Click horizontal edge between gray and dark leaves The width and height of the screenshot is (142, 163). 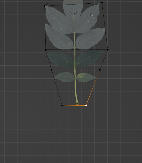pyautogui.click(x=77, y=50)
